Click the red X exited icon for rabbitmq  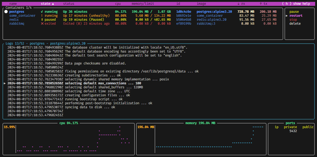click(42, 23)
